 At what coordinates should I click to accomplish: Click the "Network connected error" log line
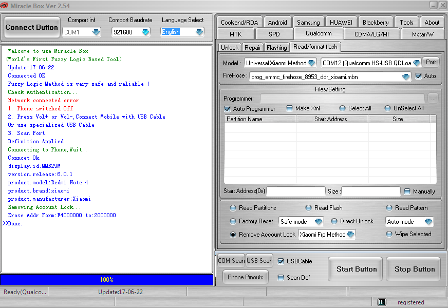tap(43, 101)
